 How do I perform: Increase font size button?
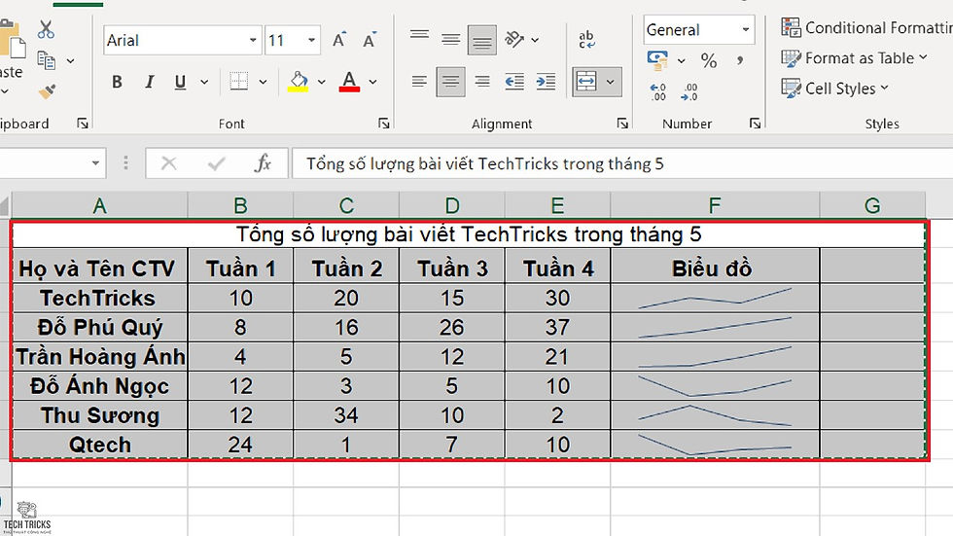pyautogui.click(x=339, y=40)
